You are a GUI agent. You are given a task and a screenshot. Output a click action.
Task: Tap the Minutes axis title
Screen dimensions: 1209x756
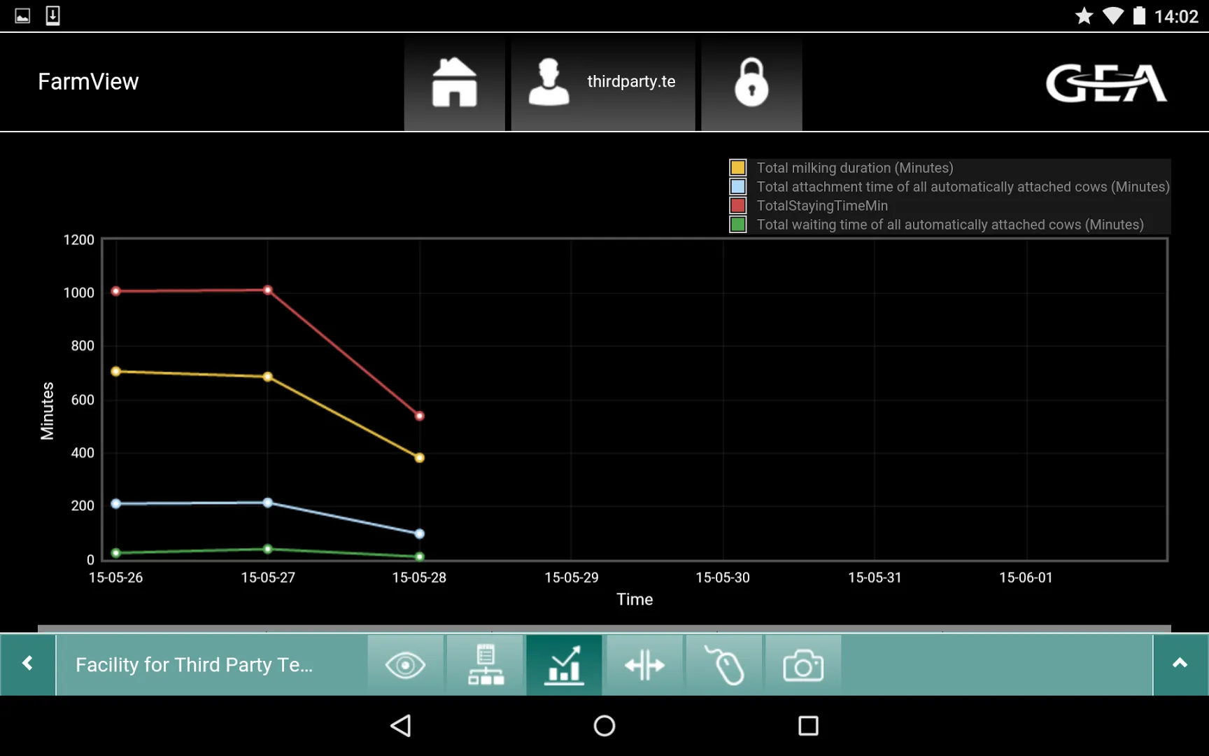(x=47, y=411)
